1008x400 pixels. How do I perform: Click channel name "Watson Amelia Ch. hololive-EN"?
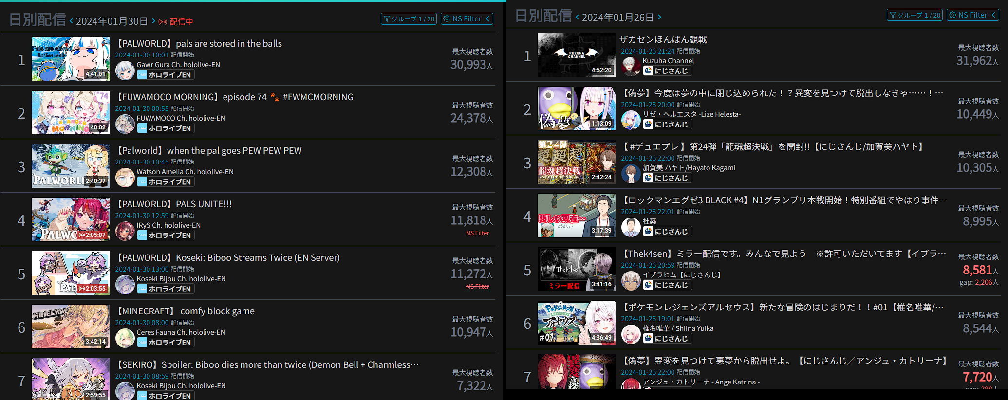point(185,172)
